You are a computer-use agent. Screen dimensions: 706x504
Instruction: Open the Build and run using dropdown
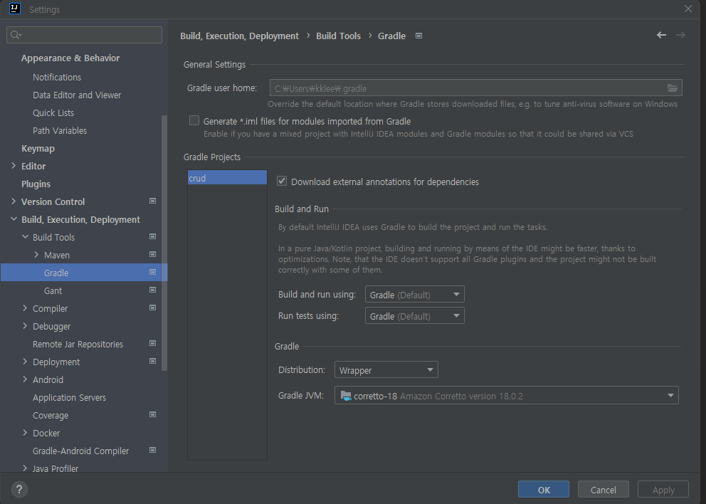415,294
